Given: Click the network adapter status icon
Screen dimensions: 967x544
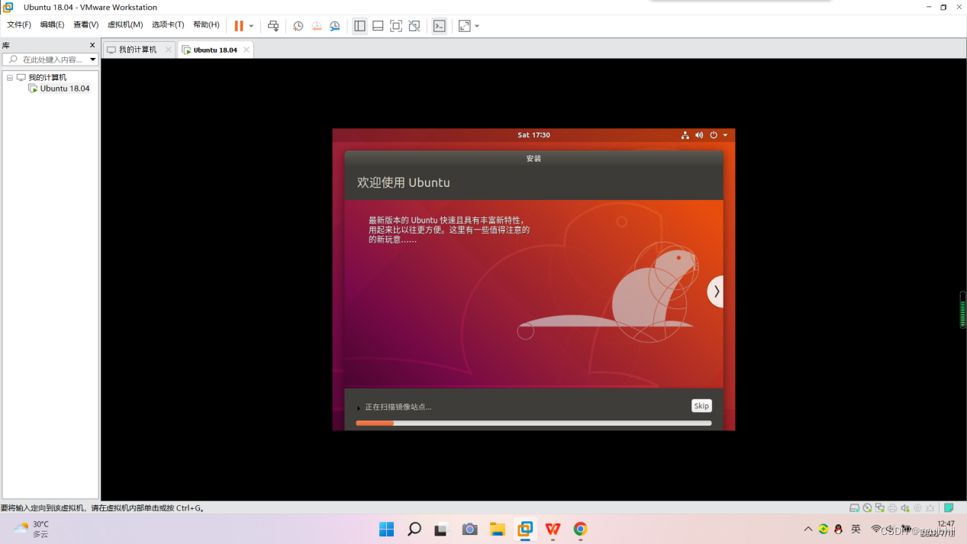Looking at the screenshot, I should (880, 508).
